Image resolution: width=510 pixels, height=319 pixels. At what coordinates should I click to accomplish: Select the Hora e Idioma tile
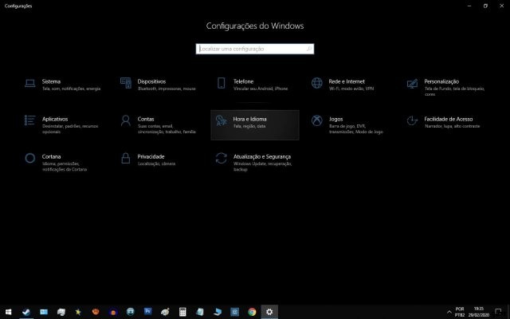click(255, 124)
